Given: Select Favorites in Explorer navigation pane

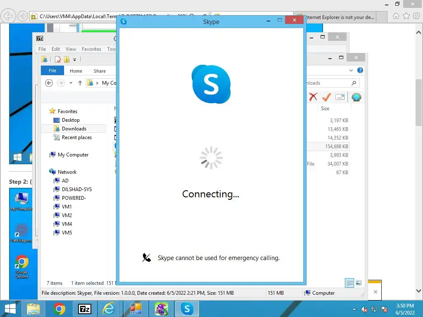Looking at the screenshot, I should point(67,111).
